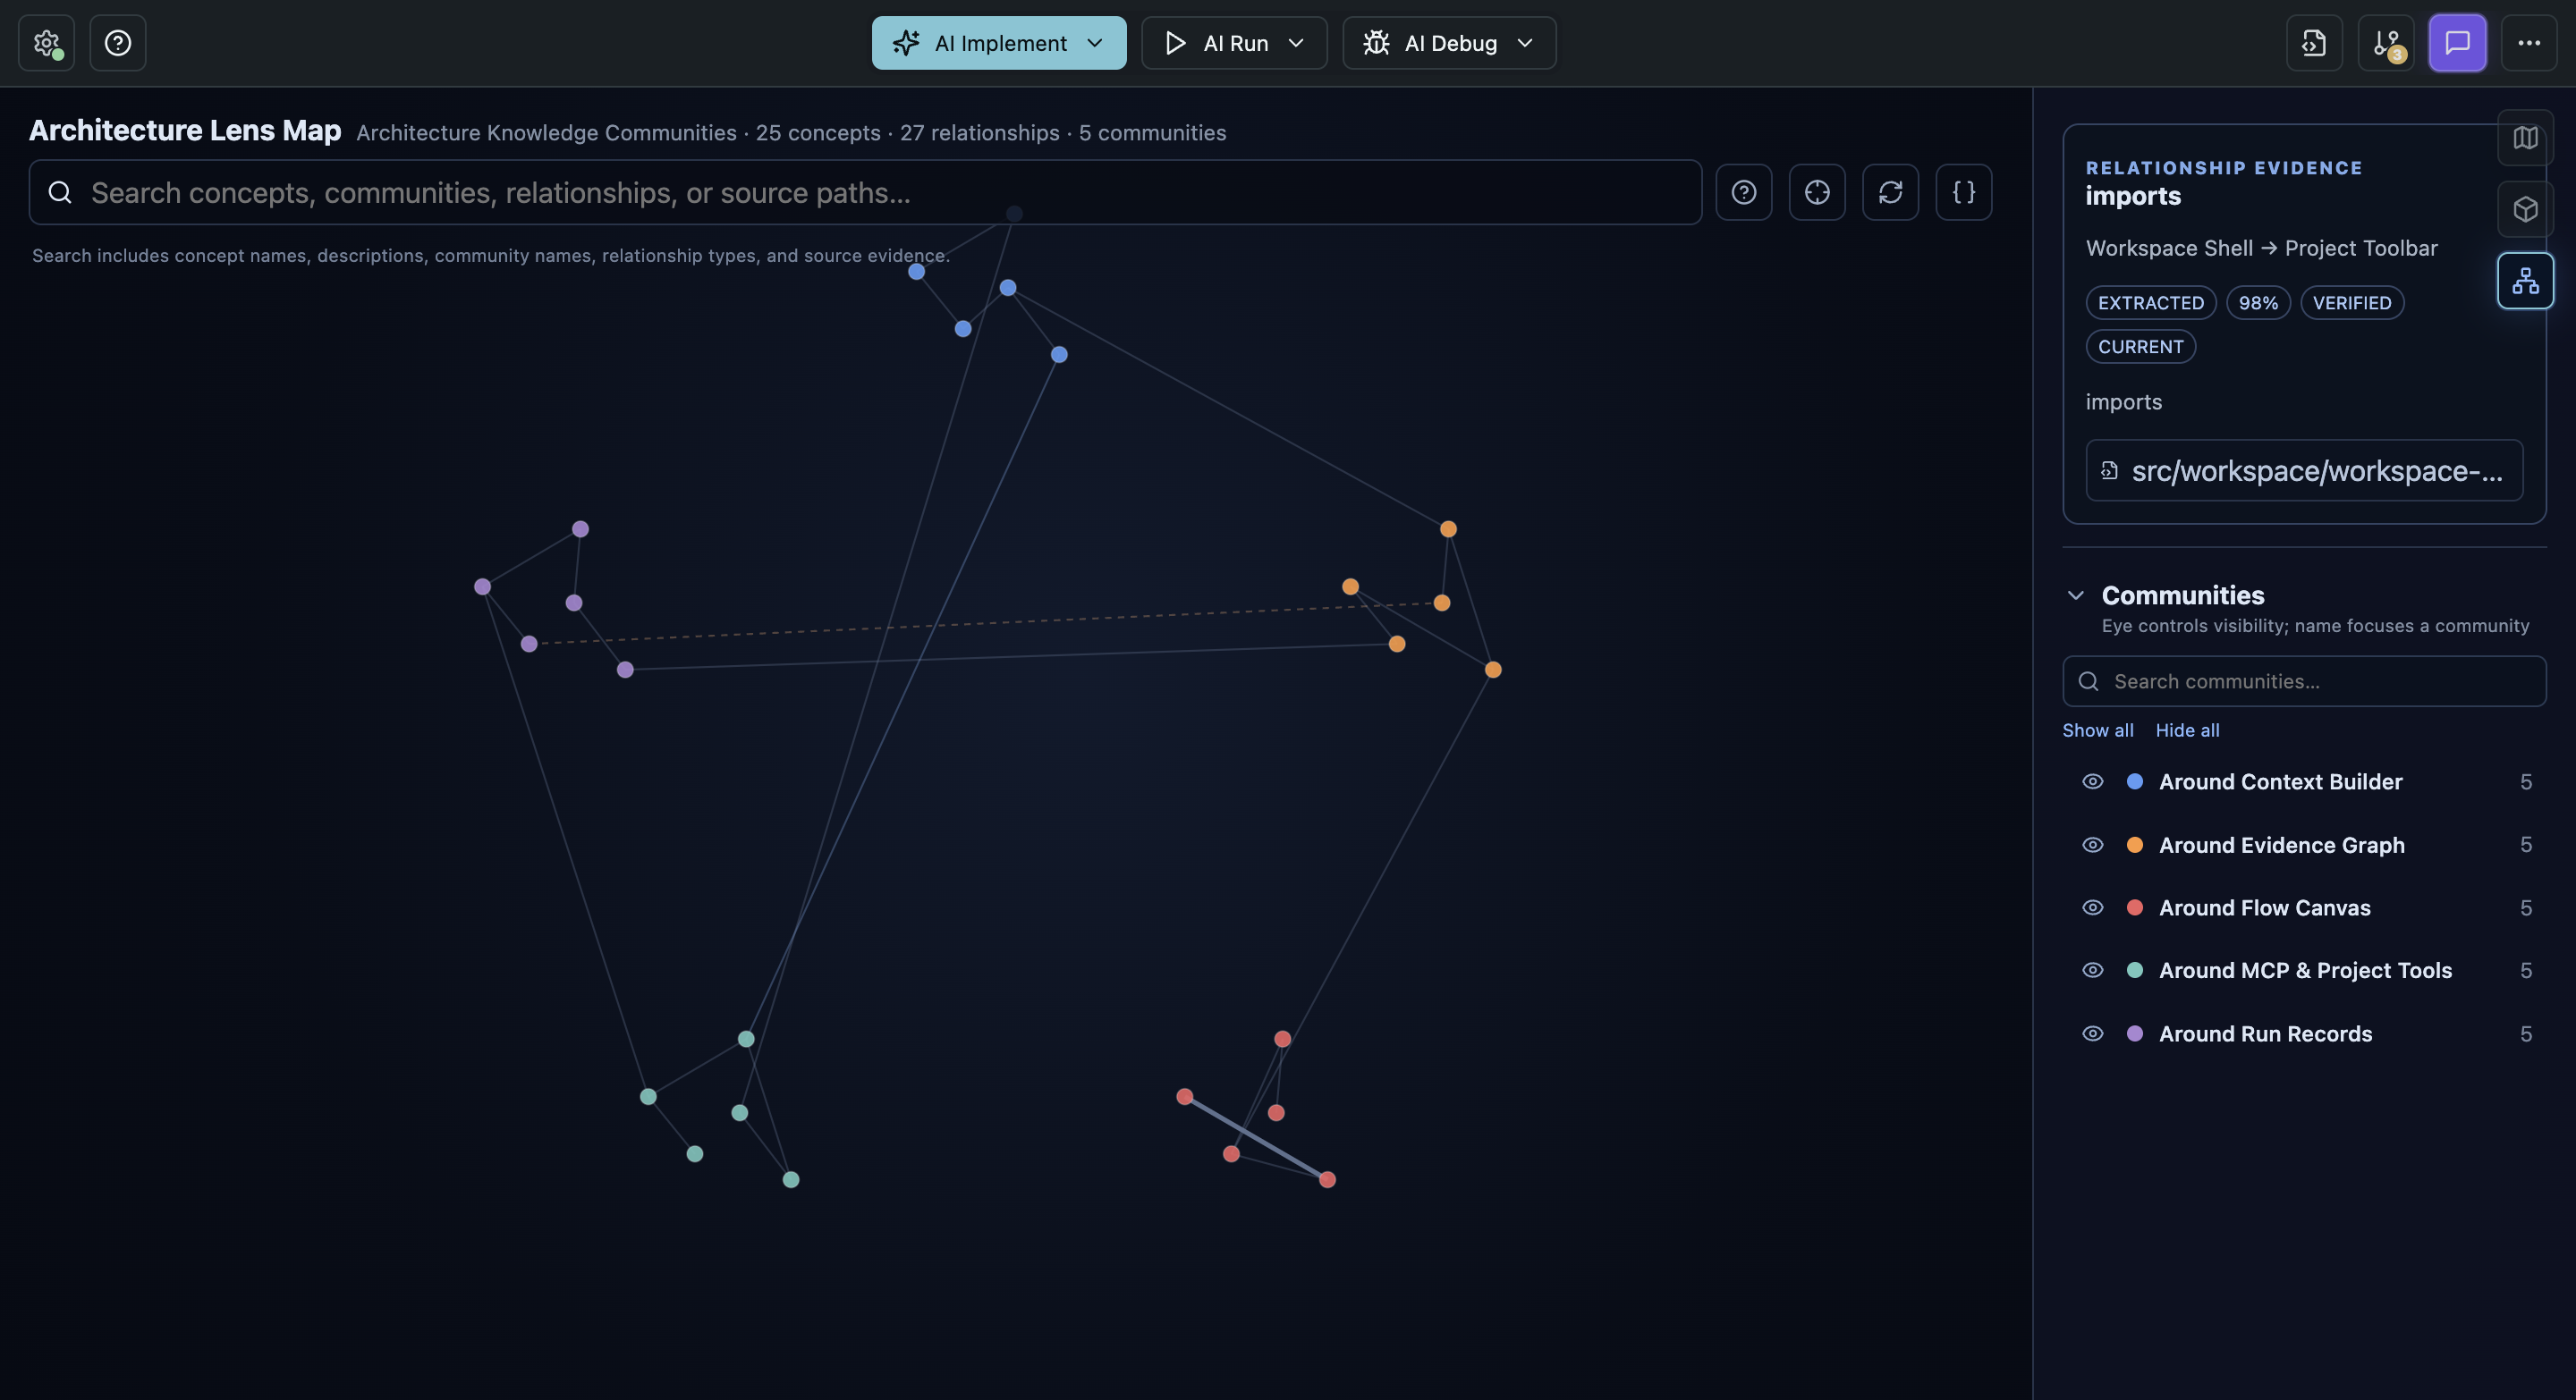The image size is (2576, 1400).
Task: Click the EXTRACTED badge
Action: coord(2151,303)
